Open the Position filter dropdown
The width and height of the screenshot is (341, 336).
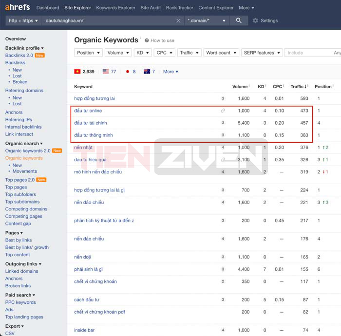(x=88, y=53)
